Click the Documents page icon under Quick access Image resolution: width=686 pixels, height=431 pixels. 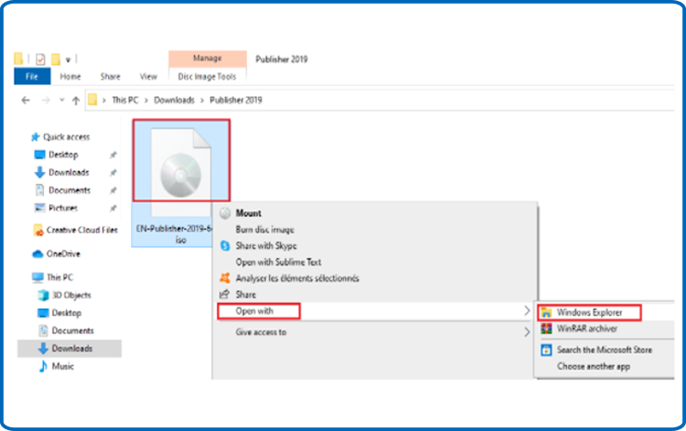click(40, 190)
